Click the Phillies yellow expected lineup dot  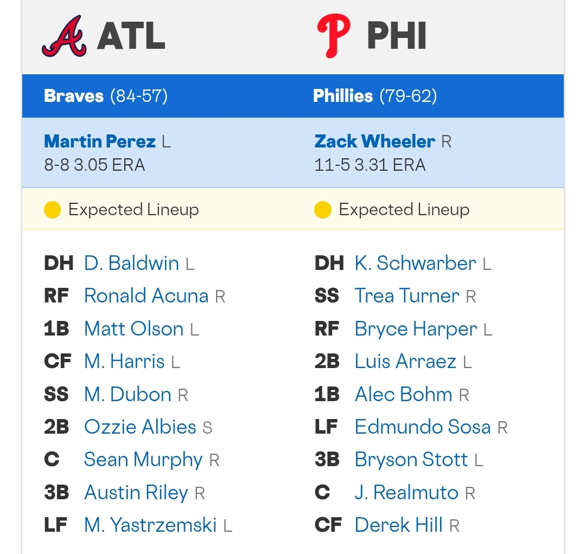pos(323,209)
